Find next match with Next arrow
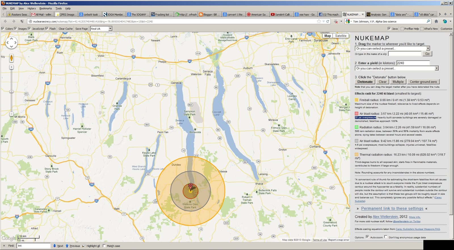Image resolution: width=454 pixels, height=250 pixels. 58,246
